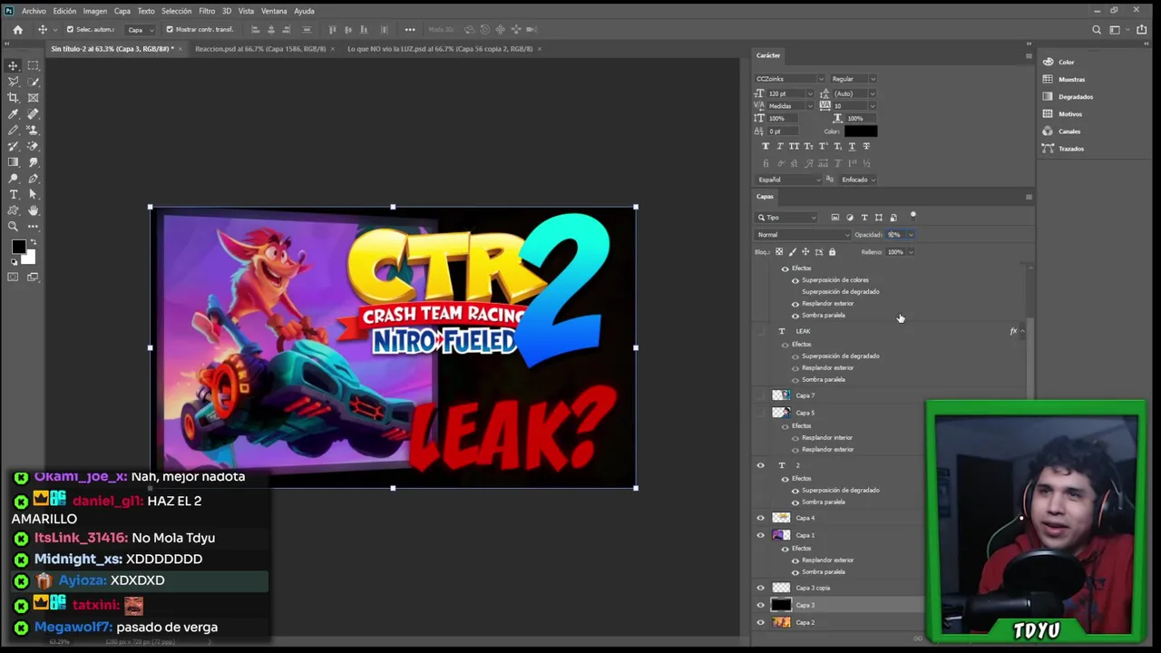Open the Tipo layer filter dropdown
Screen dimensions: 1161x653
tap(787, 218)
